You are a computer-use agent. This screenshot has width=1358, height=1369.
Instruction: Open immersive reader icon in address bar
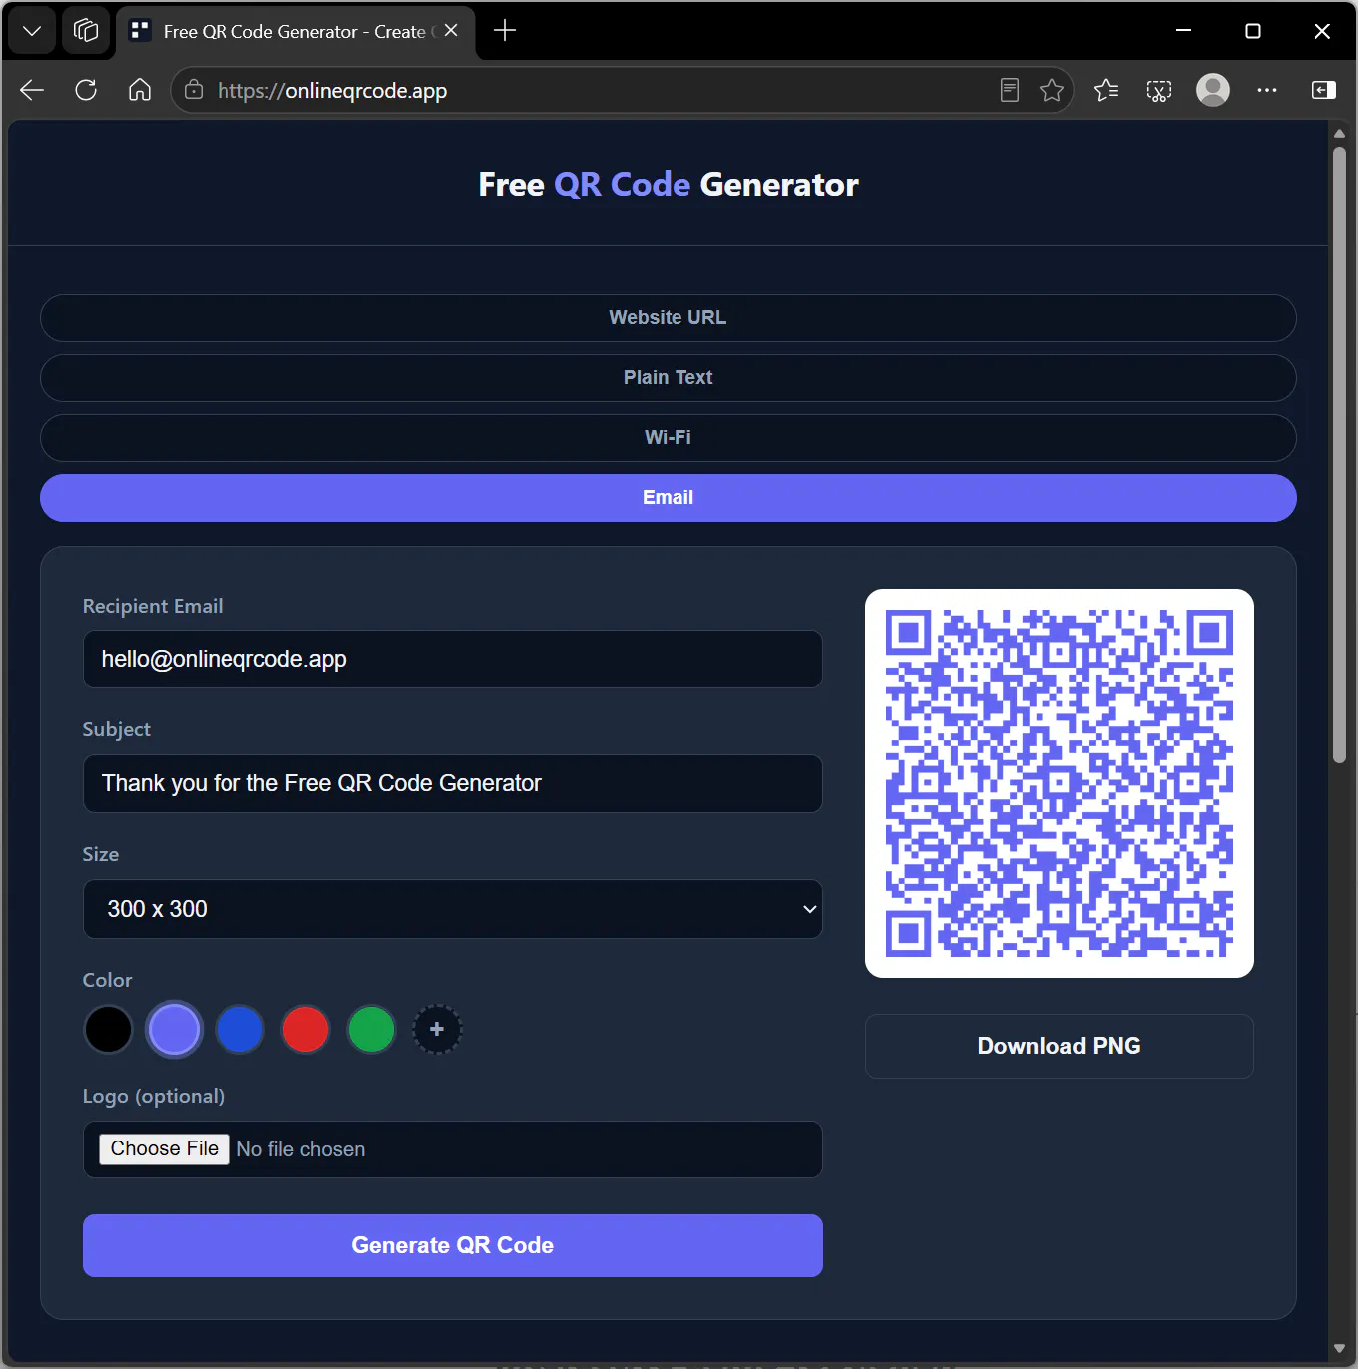[x=1010, y=90]
